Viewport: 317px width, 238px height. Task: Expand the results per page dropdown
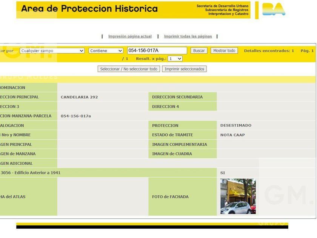tap(175, 59)
